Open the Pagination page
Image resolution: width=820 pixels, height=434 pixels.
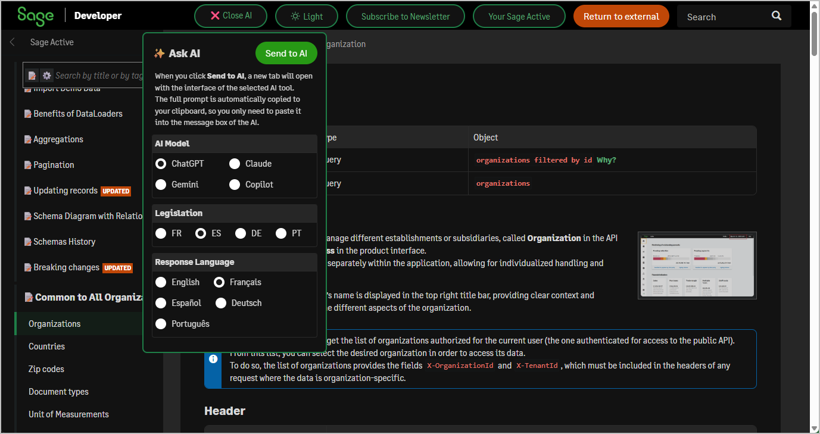[x=54, y=165]
